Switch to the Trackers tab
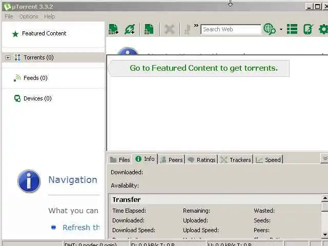This screenshot has height=246, width=328. pyautogui.click(x=236, y=160)
